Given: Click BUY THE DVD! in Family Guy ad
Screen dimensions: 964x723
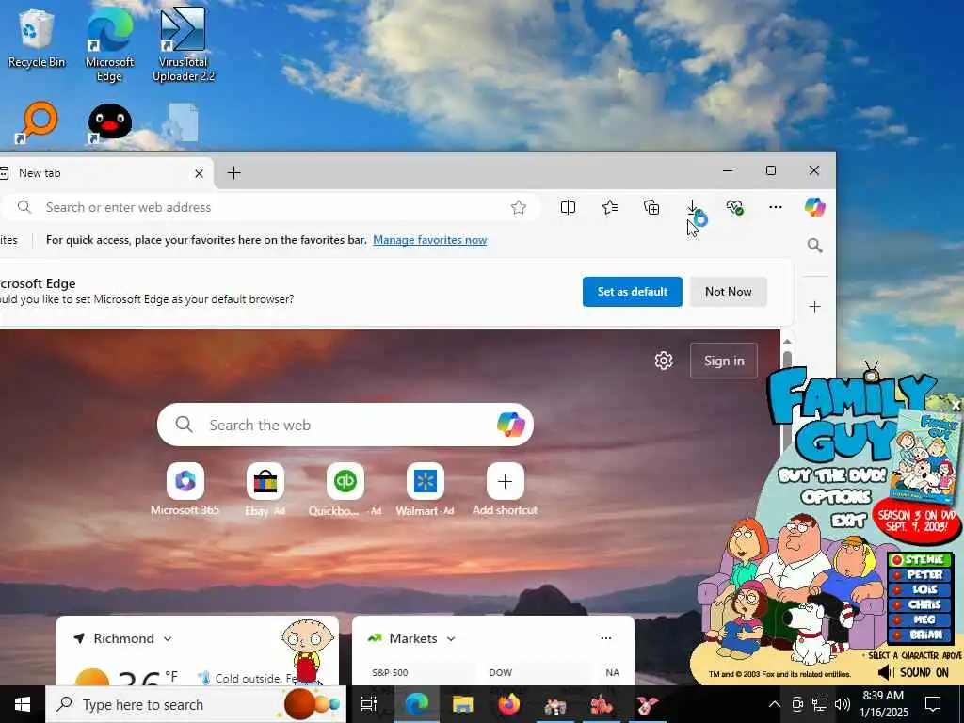Looking at the screenshot, I should click(x=832, y=475).
